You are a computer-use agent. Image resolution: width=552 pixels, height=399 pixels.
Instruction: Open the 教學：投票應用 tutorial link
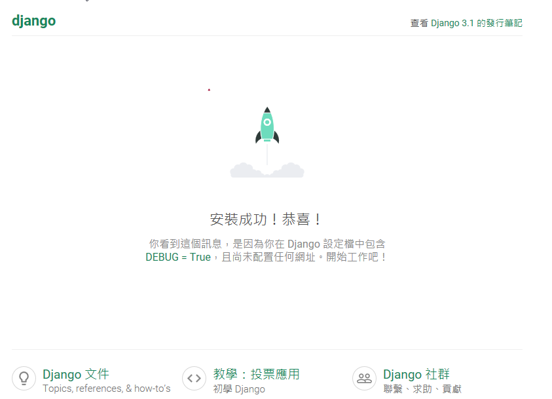point(256,374)
